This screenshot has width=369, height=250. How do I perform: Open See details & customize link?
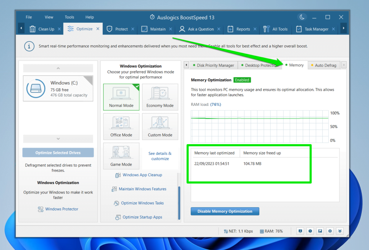click(160, 156)
